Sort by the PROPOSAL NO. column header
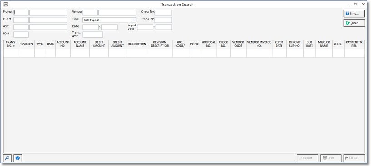Viewport: 371px width, 167px height. 209,44
